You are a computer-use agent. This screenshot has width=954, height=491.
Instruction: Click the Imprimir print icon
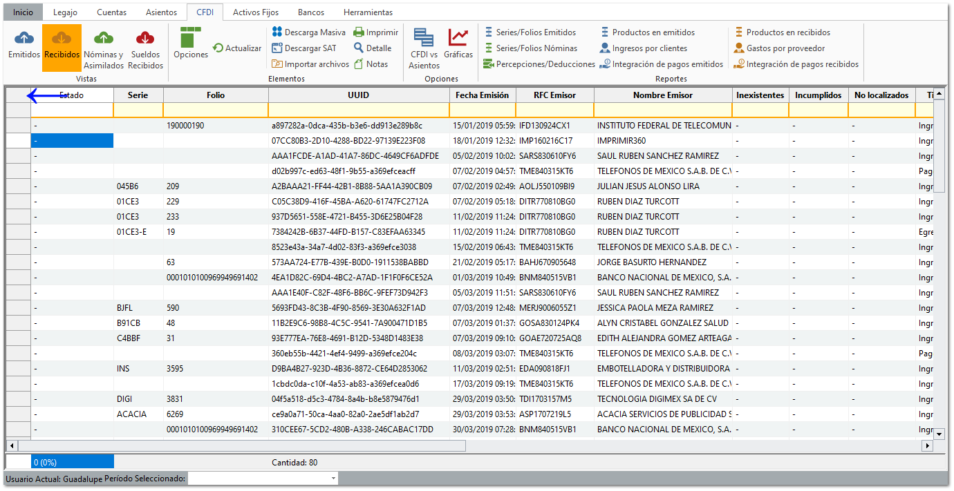375,32
